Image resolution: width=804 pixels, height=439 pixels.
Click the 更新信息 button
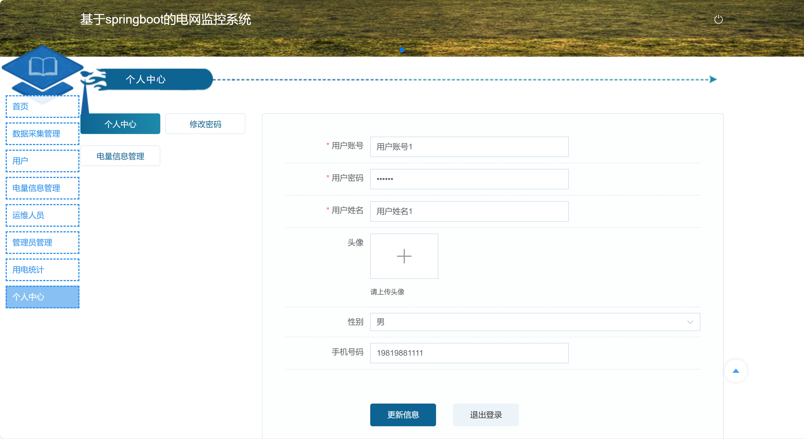pos(403,415)
